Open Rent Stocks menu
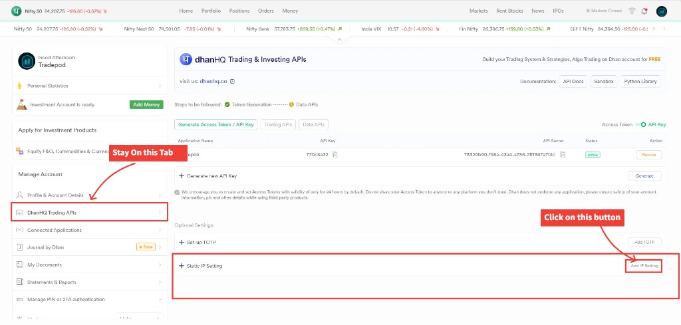 click(x=509, y=11)
